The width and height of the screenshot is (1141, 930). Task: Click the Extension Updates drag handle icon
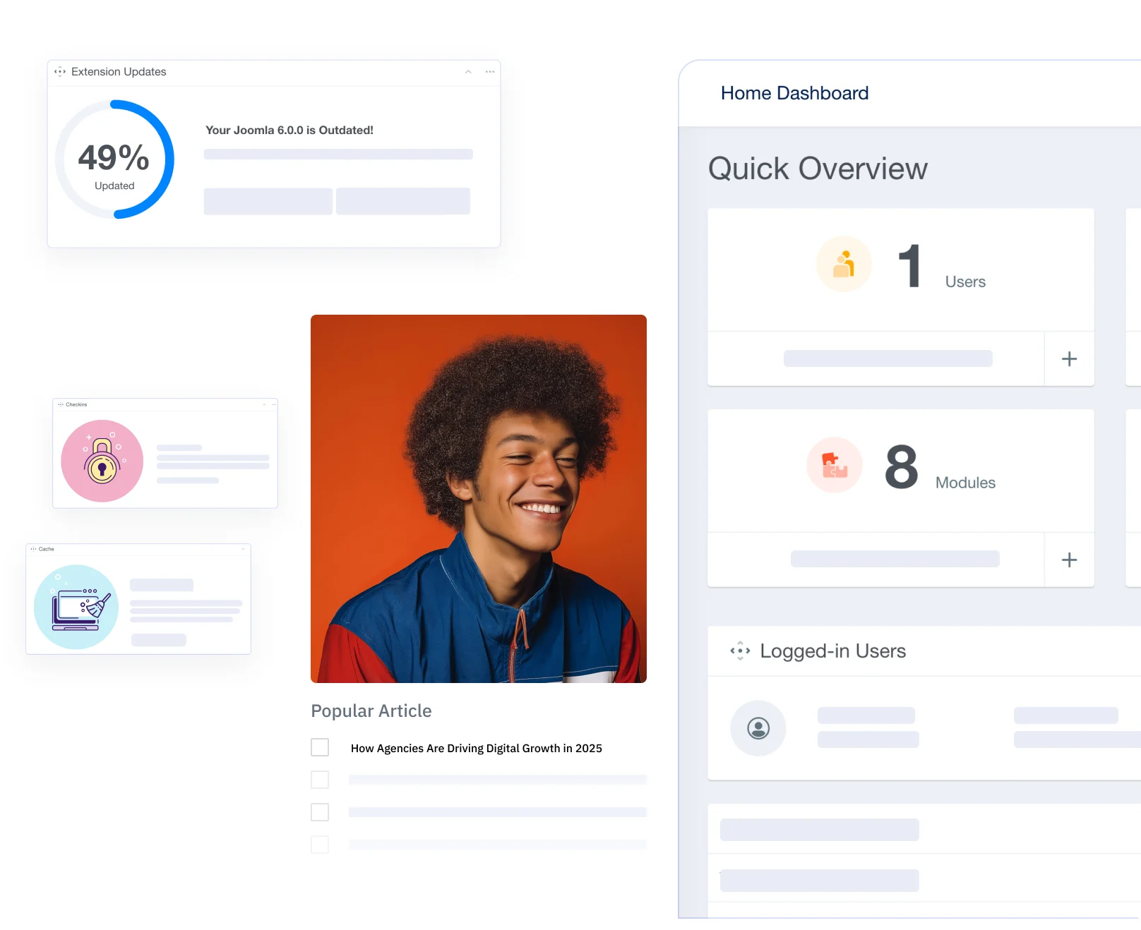(60, 72)
